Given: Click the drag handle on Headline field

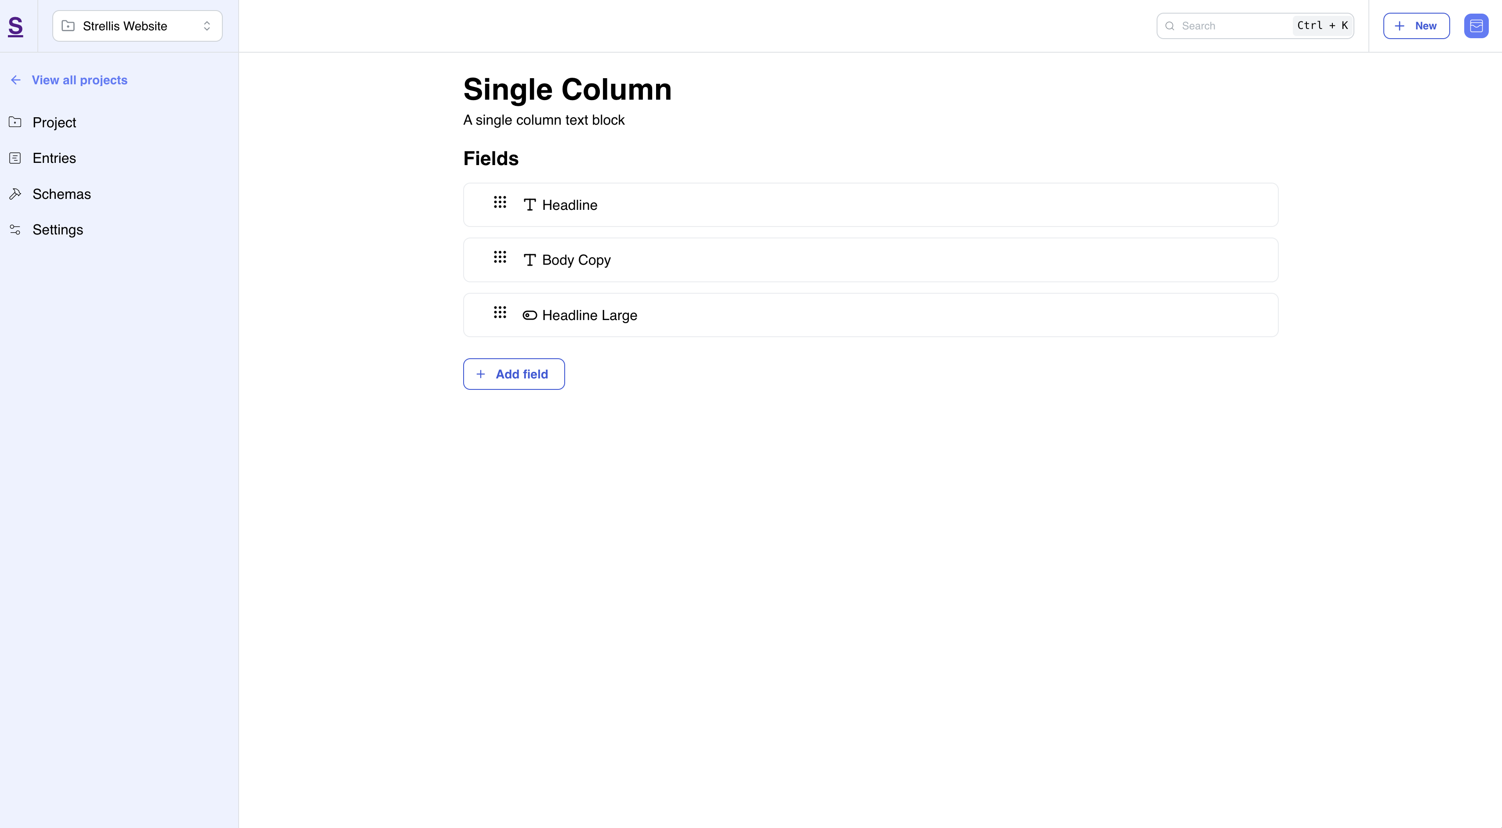Looking at the screenshot, I should (500, 202).
